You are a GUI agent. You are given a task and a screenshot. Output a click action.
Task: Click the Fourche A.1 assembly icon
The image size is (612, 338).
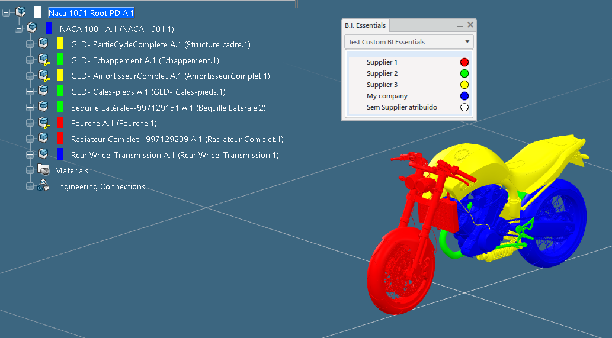pos(43,124)
